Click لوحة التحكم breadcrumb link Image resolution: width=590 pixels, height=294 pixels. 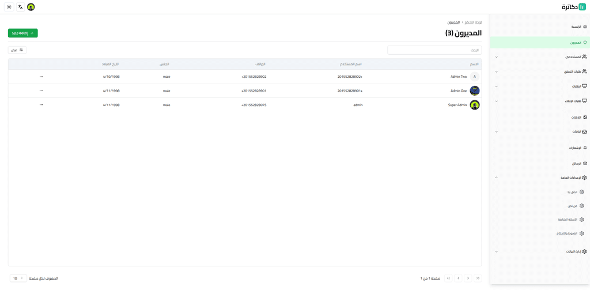[474, 22]
